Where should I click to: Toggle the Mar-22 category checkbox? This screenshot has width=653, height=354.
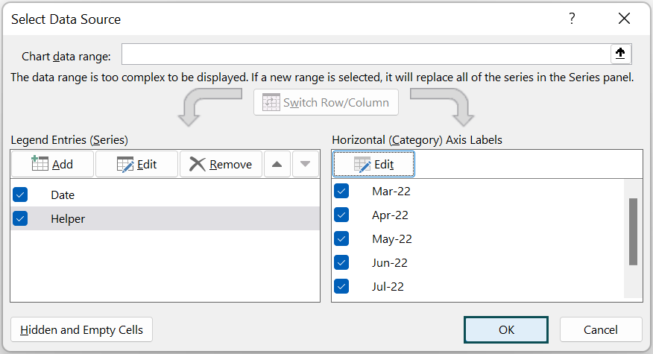point(341,191)
